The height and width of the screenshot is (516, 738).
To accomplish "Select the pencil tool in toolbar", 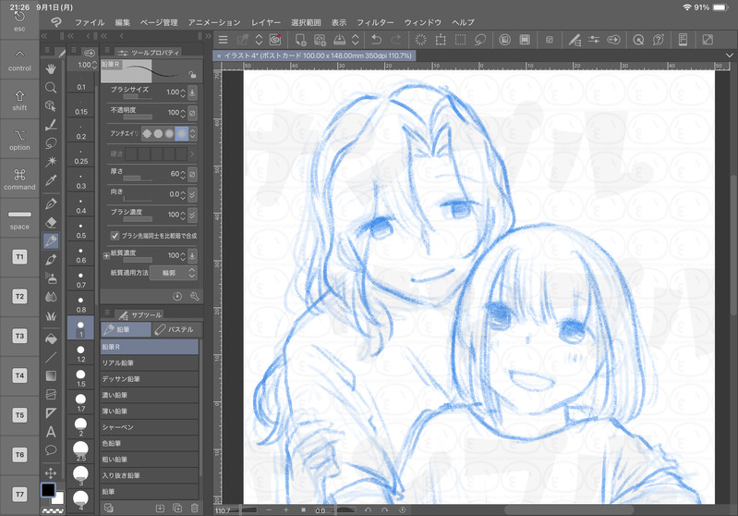I will point(51,240).
